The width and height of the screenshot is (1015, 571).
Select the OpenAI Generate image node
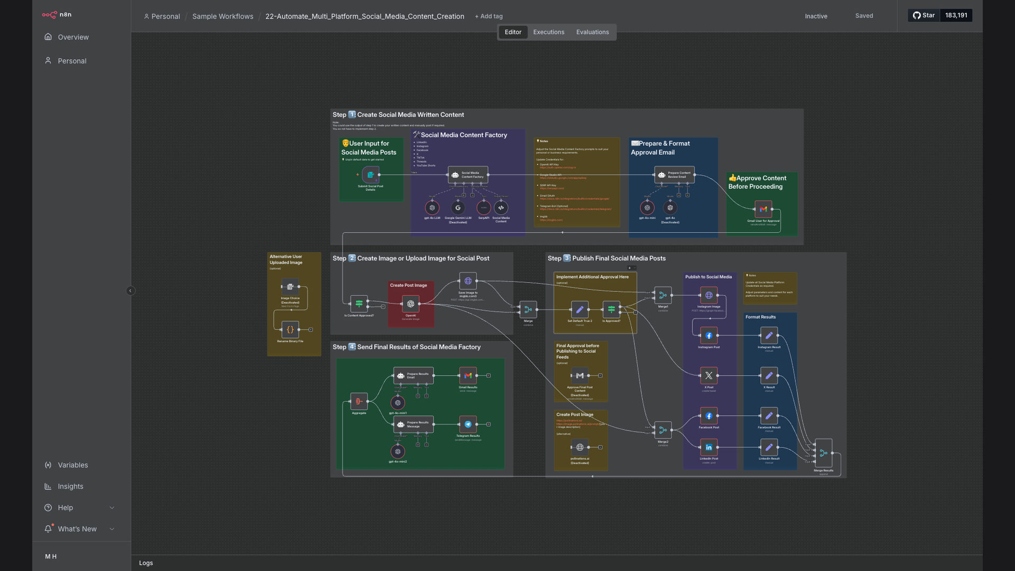point(411,304)
